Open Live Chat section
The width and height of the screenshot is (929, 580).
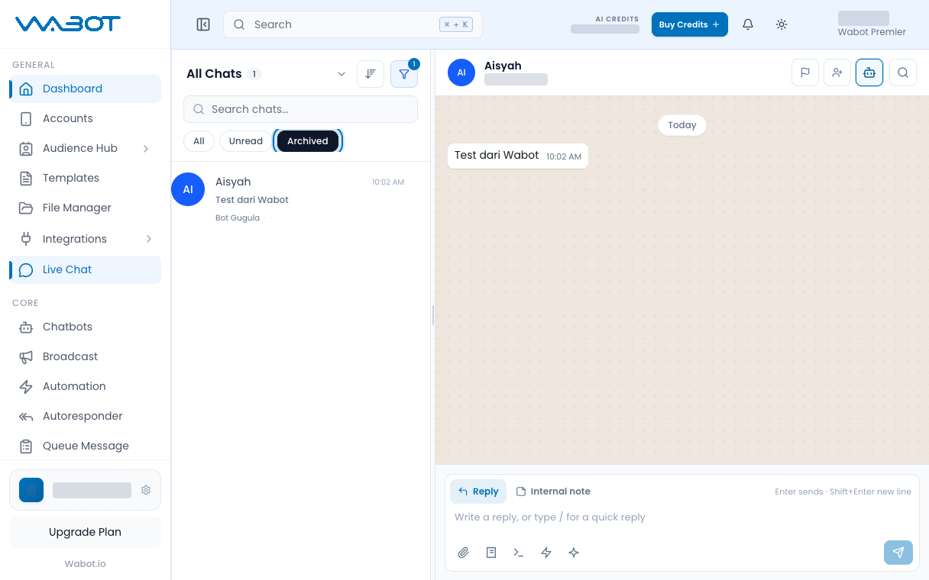coord(86,269)
